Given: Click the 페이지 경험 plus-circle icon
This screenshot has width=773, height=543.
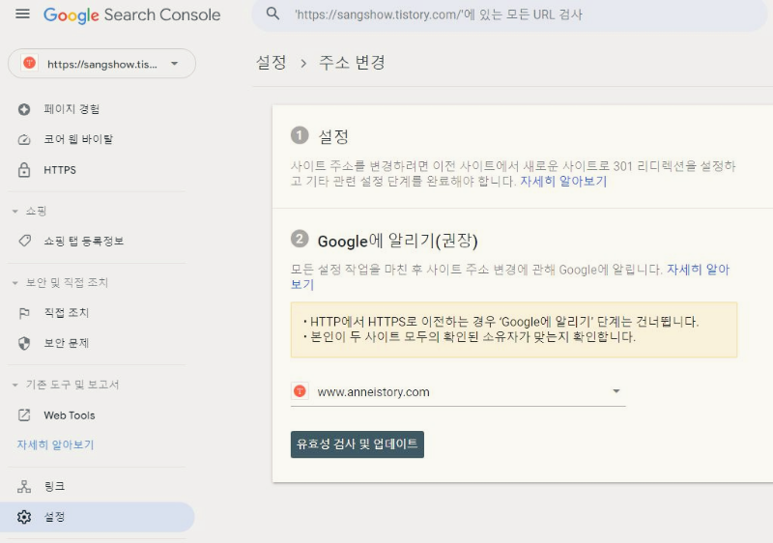Looking at the screenshot, I should click(24, 109).
